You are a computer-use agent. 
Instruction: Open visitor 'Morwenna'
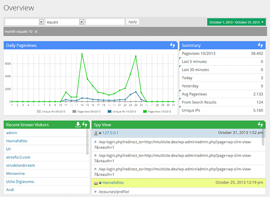click(15, 173)
